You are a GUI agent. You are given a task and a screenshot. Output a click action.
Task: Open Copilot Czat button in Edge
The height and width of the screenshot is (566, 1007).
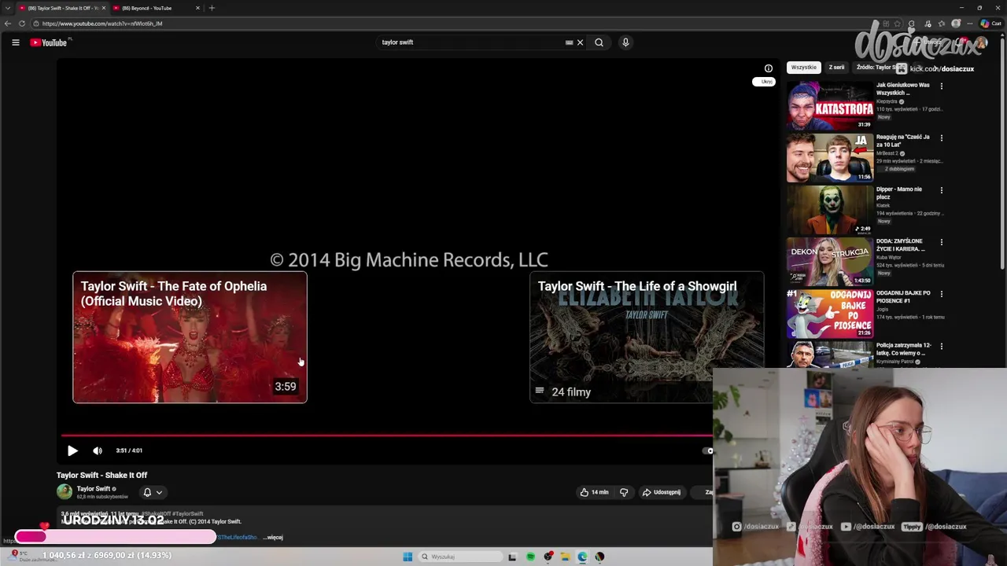990,24
